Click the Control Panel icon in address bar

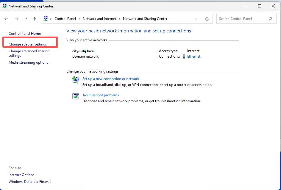[x=46, y=19]
